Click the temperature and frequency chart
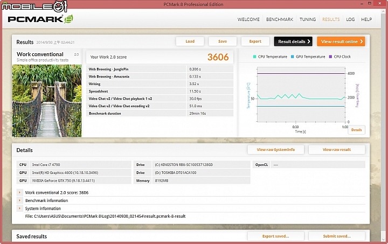This screenshot has width=388, height=244. point(301,95)
